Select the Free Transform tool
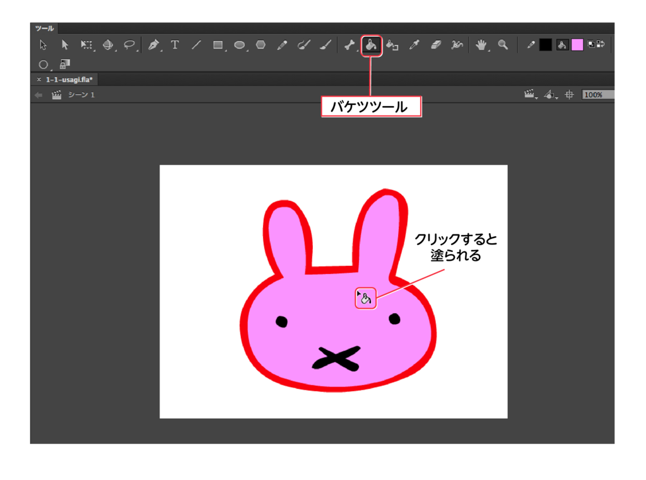646x480 pixels. (x=86, y=45)
